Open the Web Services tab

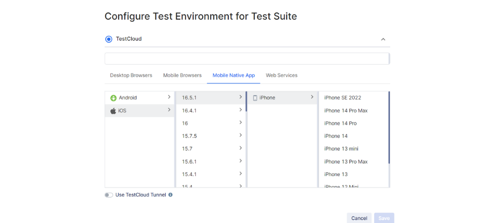pos(281,76)
